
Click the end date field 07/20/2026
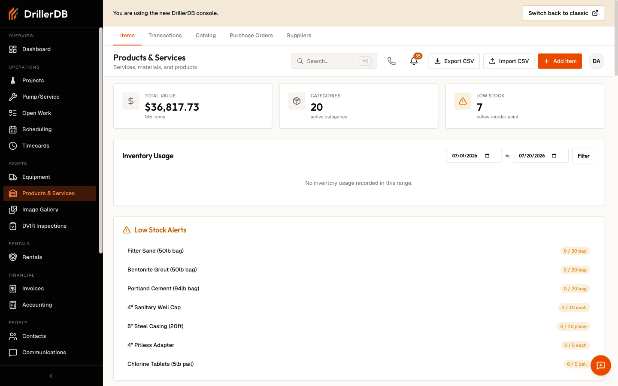point(541,156)
